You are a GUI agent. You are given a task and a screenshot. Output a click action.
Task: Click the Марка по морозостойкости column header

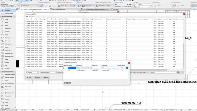point(114,19)
